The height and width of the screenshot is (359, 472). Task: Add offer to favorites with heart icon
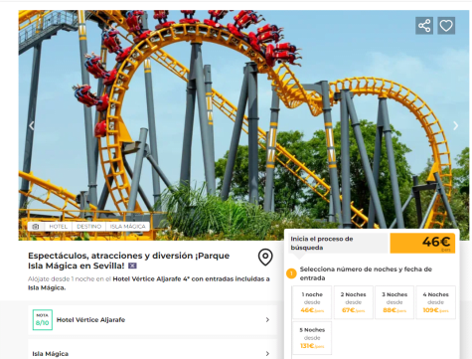[446, 26]
